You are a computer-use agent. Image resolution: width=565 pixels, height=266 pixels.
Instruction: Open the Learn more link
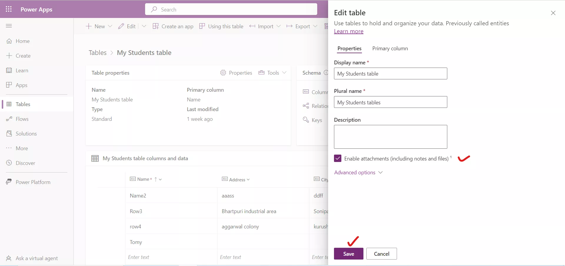click(349, 31)
